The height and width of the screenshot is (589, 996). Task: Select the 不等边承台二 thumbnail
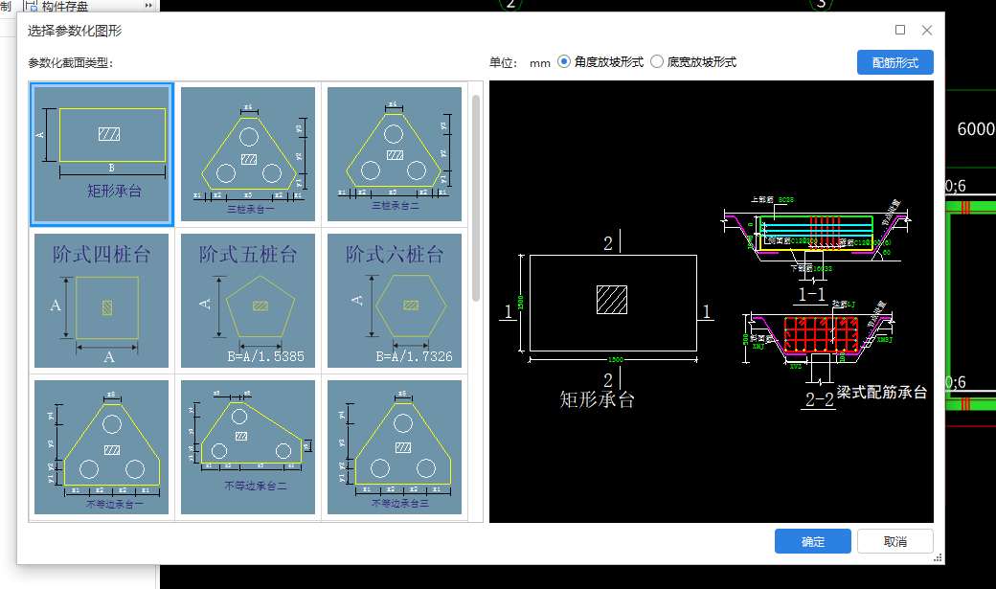pyautogui.click(x=248, y=447)
